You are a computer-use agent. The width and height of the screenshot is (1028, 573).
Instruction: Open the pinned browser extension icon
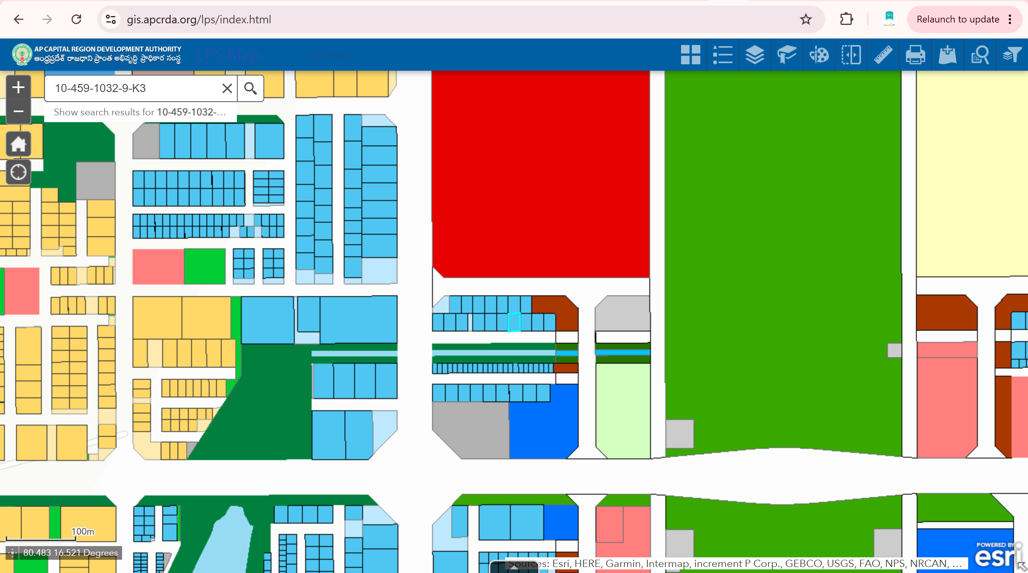tap(889, 19)
